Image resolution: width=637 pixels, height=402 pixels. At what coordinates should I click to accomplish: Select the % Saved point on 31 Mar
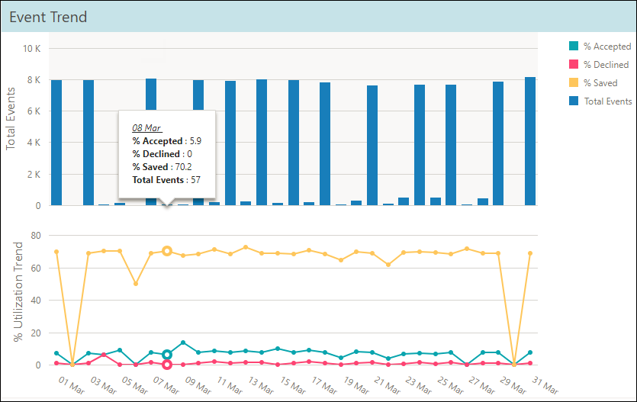(x=530, y=253)
